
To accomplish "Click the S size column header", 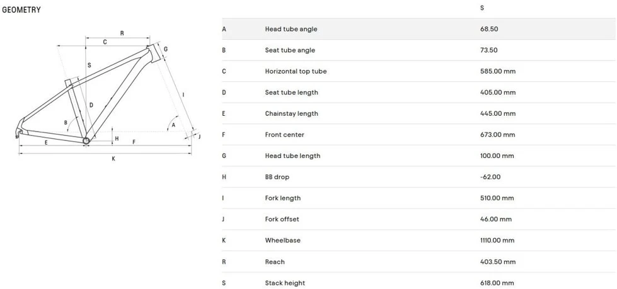I will pyautogui.click(x=482, y=8).
